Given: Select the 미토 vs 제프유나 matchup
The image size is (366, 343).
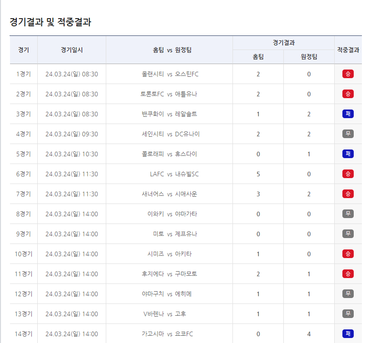Looking at the screenshot, I should click(175, 234).
